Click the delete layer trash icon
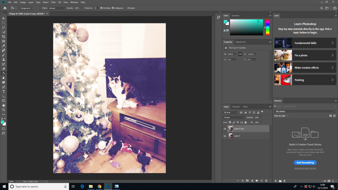The width and height of the screenshot is (338, 190). coord(266,181)
